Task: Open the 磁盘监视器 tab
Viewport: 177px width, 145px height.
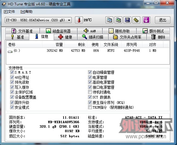Action: click(59, 31)
